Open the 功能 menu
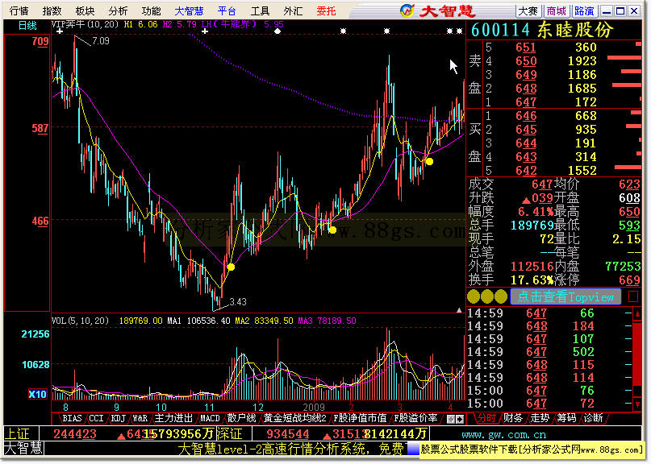The height and width of the screenshot is (464, 651). tap(151, 10)
